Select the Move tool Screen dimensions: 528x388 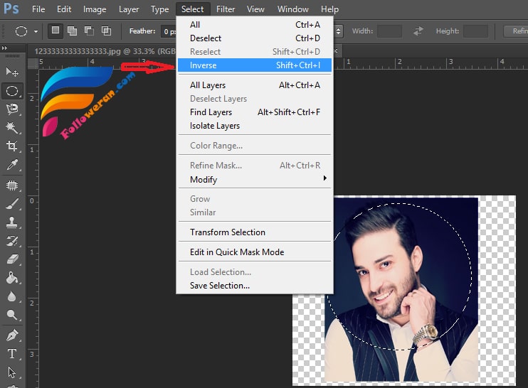(x=12, y=72)
